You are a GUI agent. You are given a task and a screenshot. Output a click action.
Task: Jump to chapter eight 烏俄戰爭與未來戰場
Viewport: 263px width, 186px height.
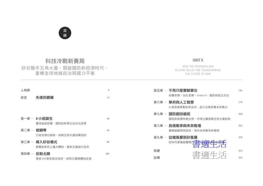click(x=185, y=126)
